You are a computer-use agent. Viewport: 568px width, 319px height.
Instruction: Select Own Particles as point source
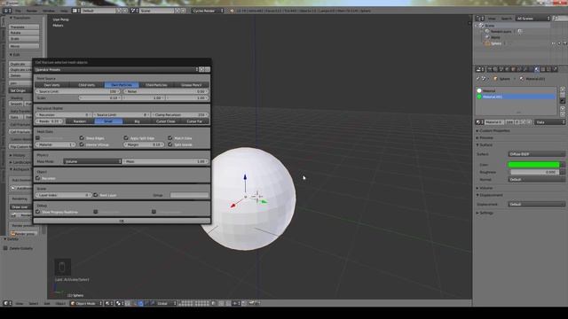pos(122,85)
